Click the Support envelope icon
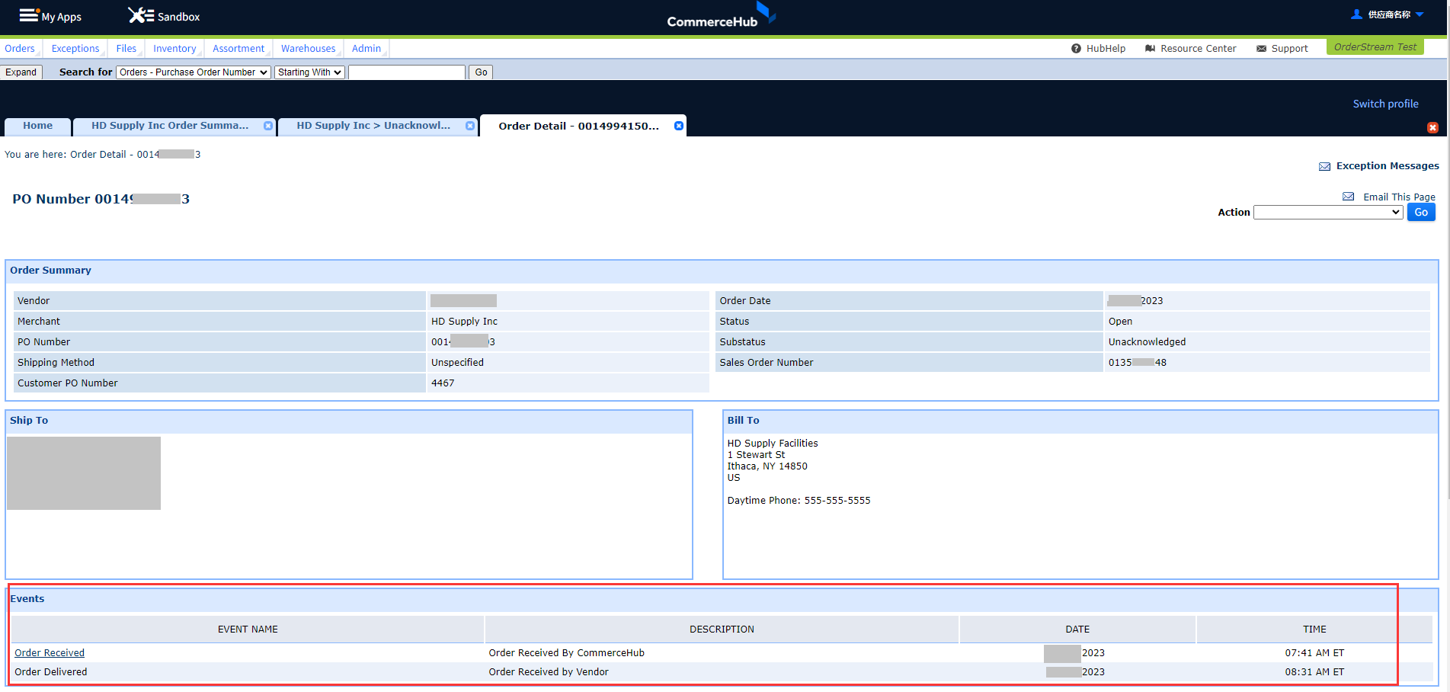Screen dimensions: 1450x692 (1261, 49)
